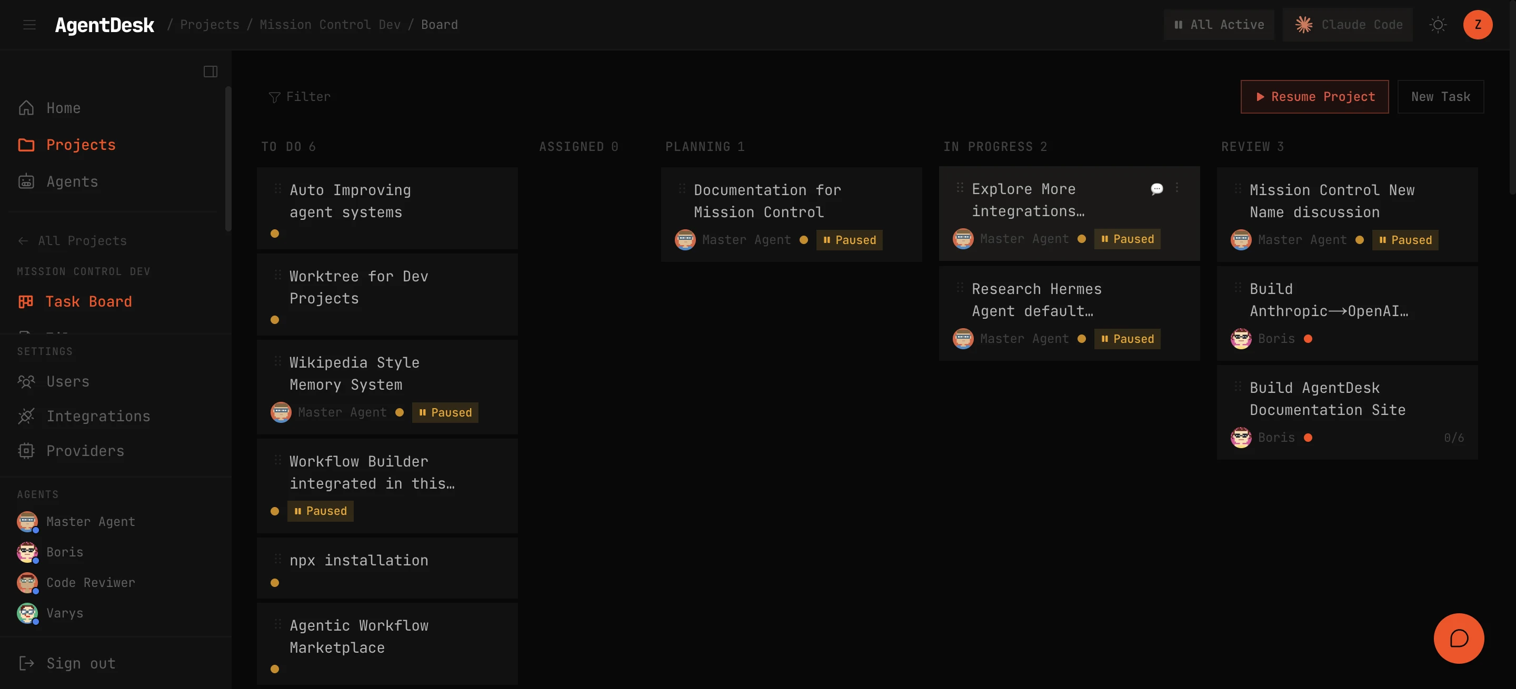Image resolution: width=1516 pixels, height=689 pixels.
Task: Click yellow status dot on Auto Improving card
Action: (274, 234)
